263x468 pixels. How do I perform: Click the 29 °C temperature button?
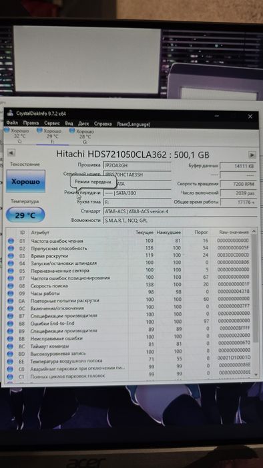25,215
